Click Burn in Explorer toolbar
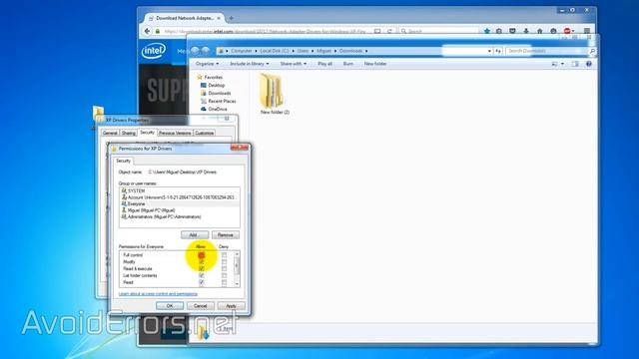 click(x=348, y=64)
